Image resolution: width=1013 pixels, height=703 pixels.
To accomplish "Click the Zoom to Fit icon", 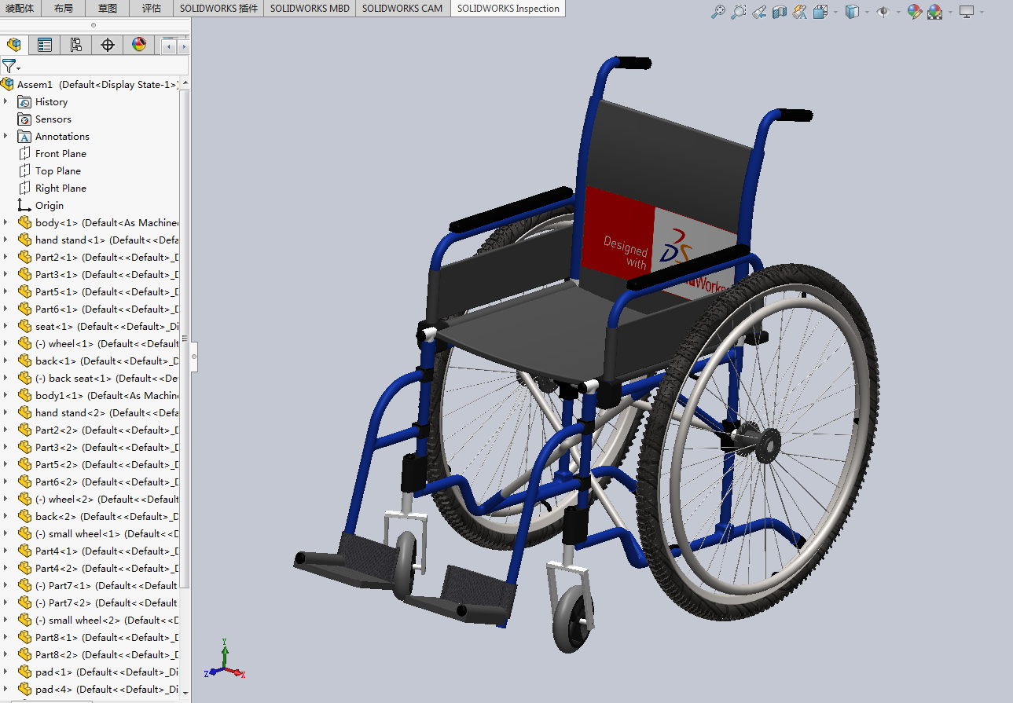I will coord(718,12).
